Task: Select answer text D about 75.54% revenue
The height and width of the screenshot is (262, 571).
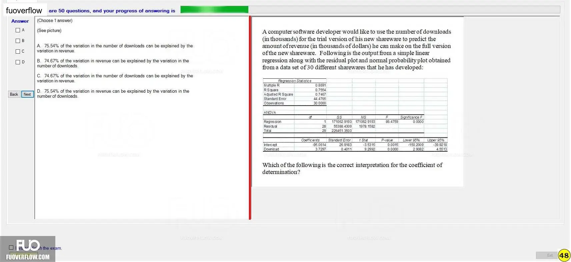Action: (113, 94)
